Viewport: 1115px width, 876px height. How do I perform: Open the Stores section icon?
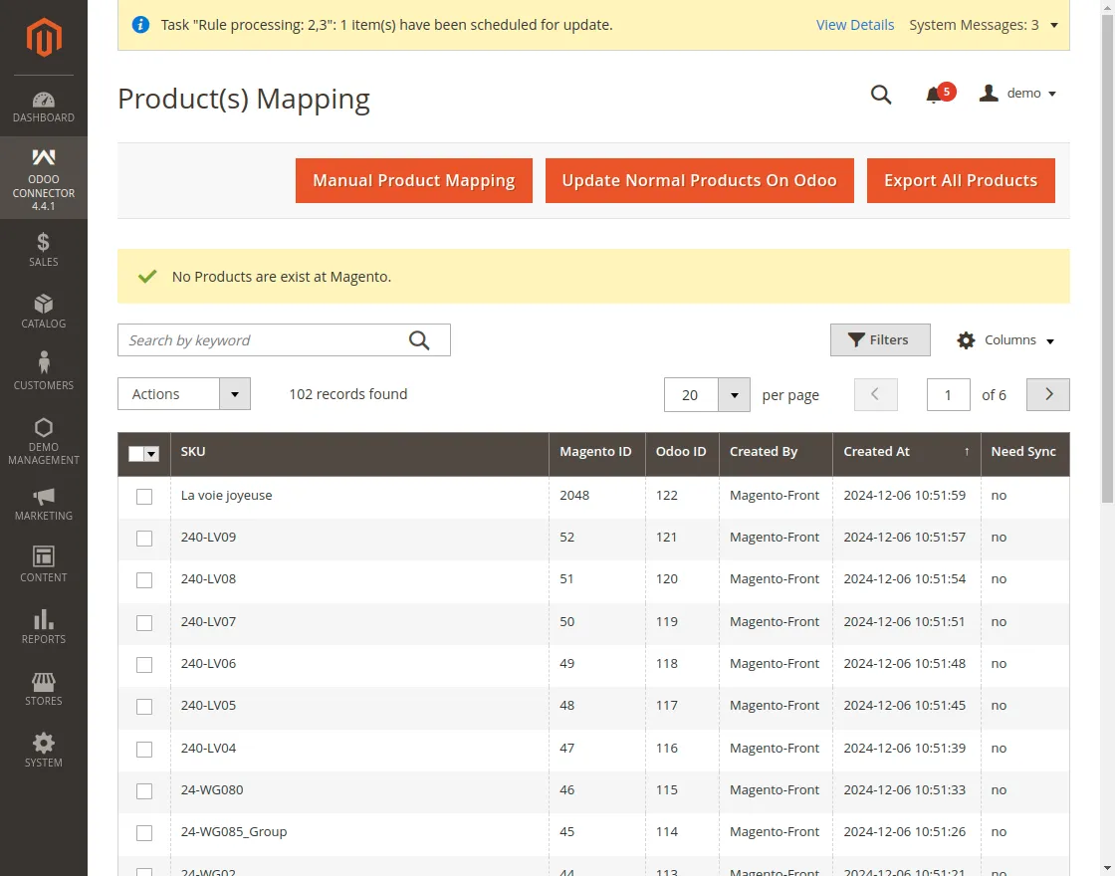pyautogui.click(x=44, y=687)
